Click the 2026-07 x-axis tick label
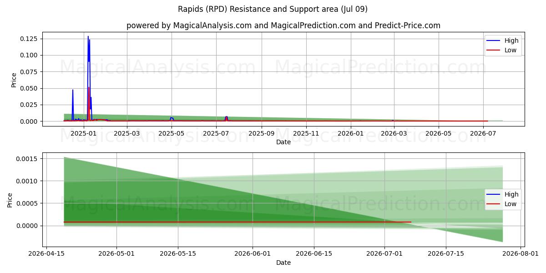Screen dimensions: 546x273 click(x=483, y=133)
